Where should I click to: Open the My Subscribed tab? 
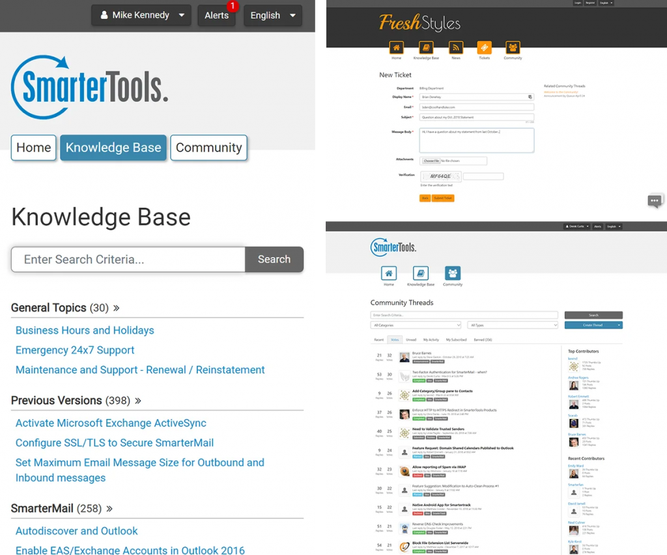[x=456, y=340]
